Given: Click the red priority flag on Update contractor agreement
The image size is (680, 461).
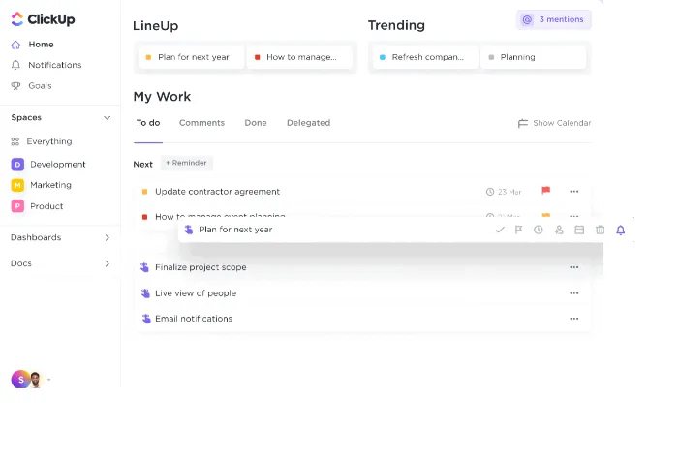Looking at the screenshot, I should tap(546, 191).
